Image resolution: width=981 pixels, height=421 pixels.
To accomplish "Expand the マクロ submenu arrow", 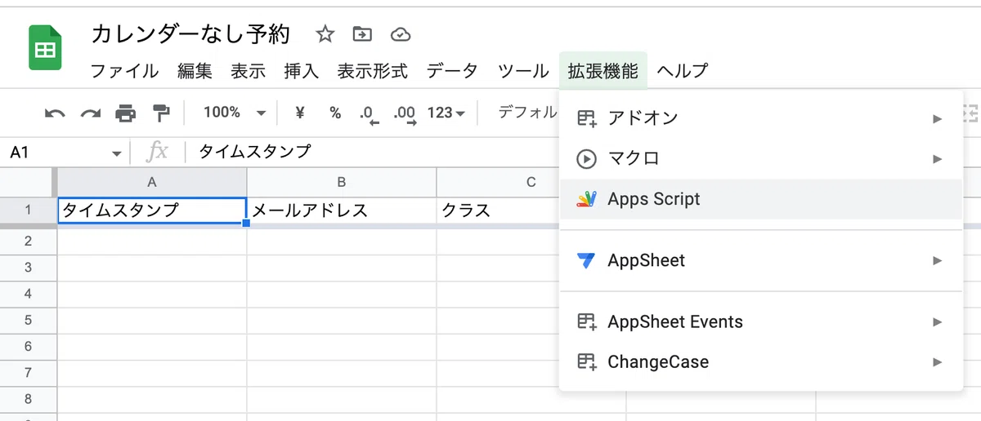I will [x=938, y=158].
